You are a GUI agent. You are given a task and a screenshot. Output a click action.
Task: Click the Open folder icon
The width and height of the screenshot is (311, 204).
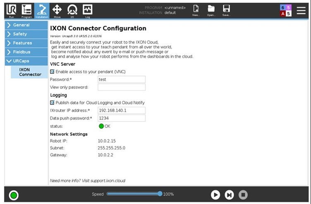coord(211,11)
